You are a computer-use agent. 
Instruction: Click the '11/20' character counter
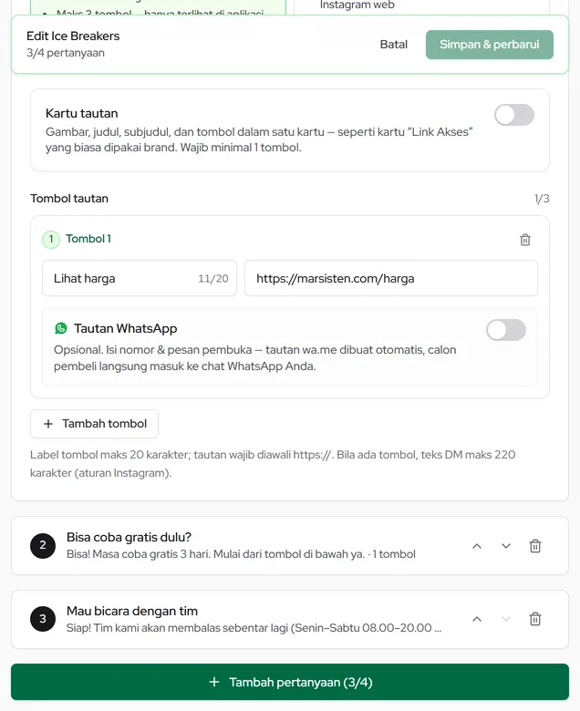(213, 278)
